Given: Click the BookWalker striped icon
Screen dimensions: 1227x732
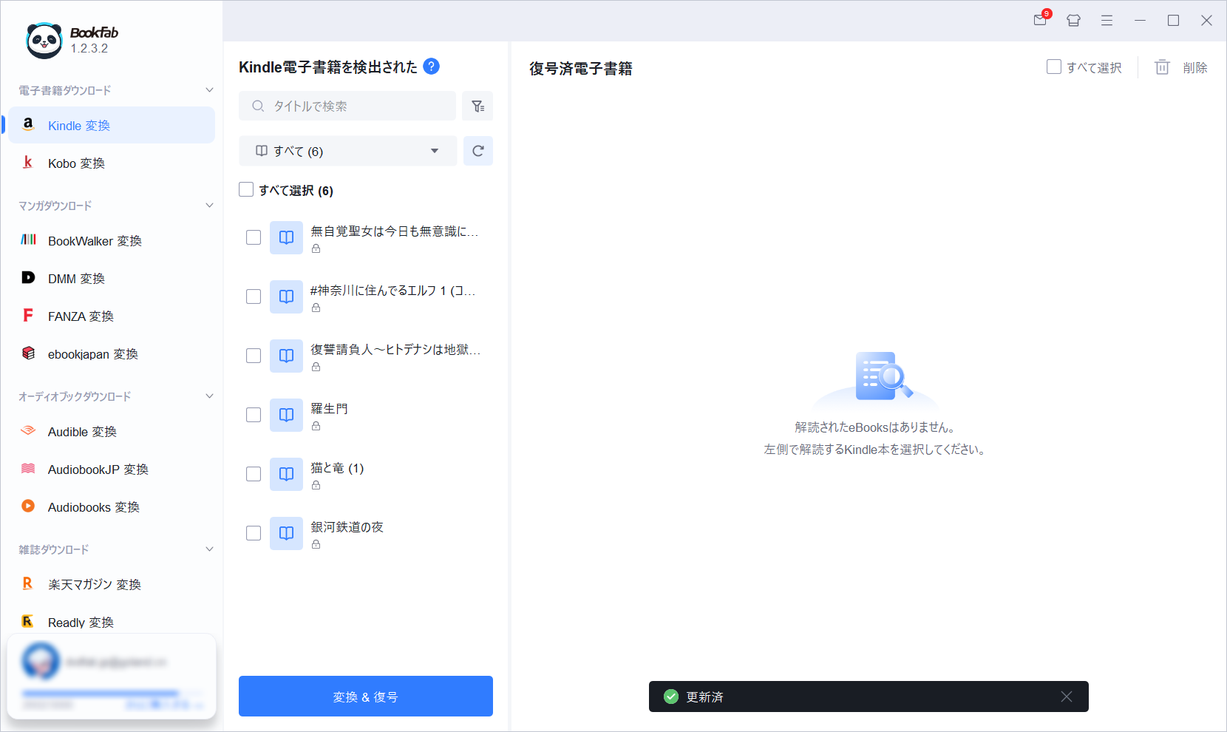Looking at the screenshot, I should (x=28, y=240).
